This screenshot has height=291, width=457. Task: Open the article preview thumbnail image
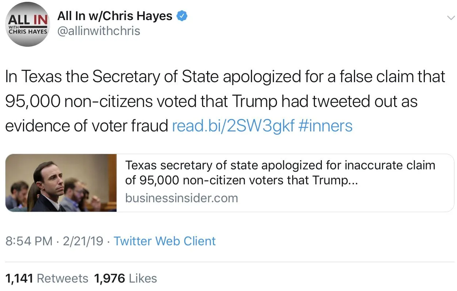coord(61,183)
